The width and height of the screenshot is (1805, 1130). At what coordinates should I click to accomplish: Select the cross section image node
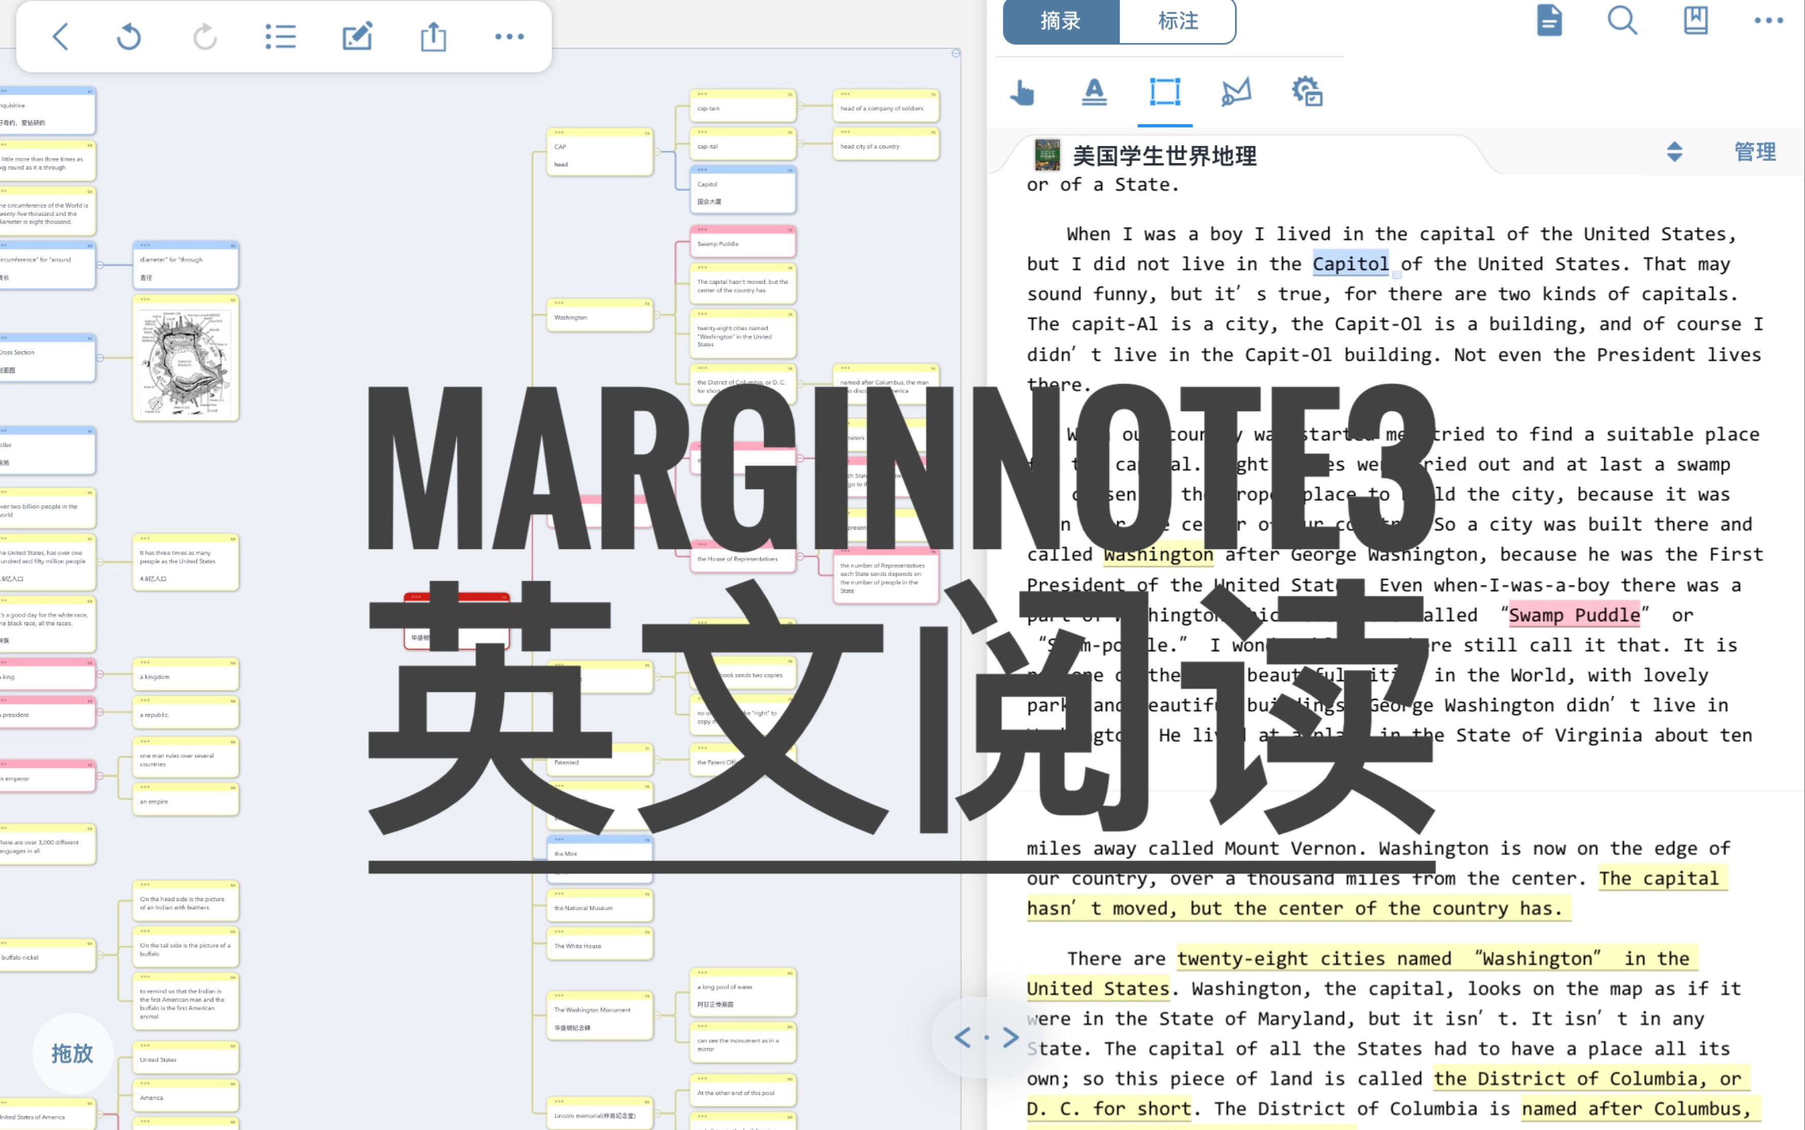coord(186,358)
